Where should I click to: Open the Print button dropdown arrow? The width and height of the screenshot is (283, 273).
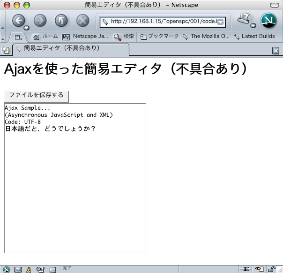tap(253, 25)
